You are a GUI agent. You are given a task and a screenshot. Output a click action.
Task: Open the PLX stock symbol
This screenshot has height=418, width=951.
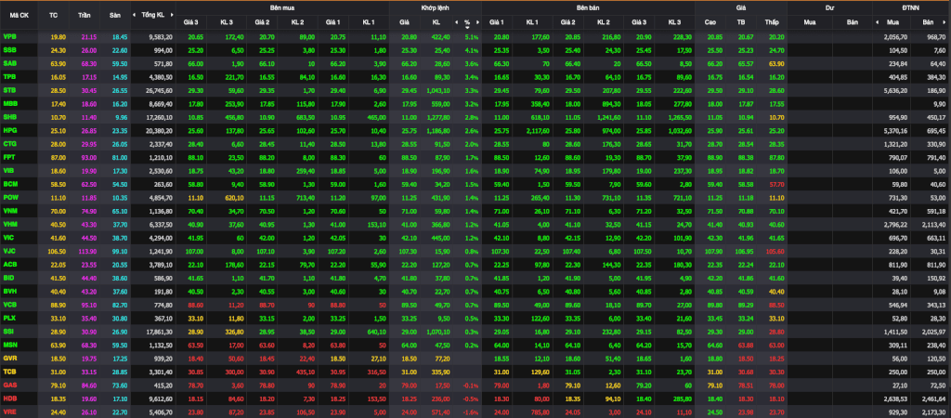click(x=9, y=318)
